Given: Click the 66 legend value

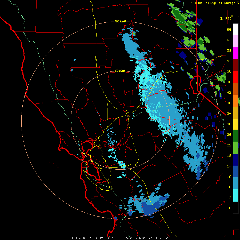Looking at the screenshot, I should (229, 30).
